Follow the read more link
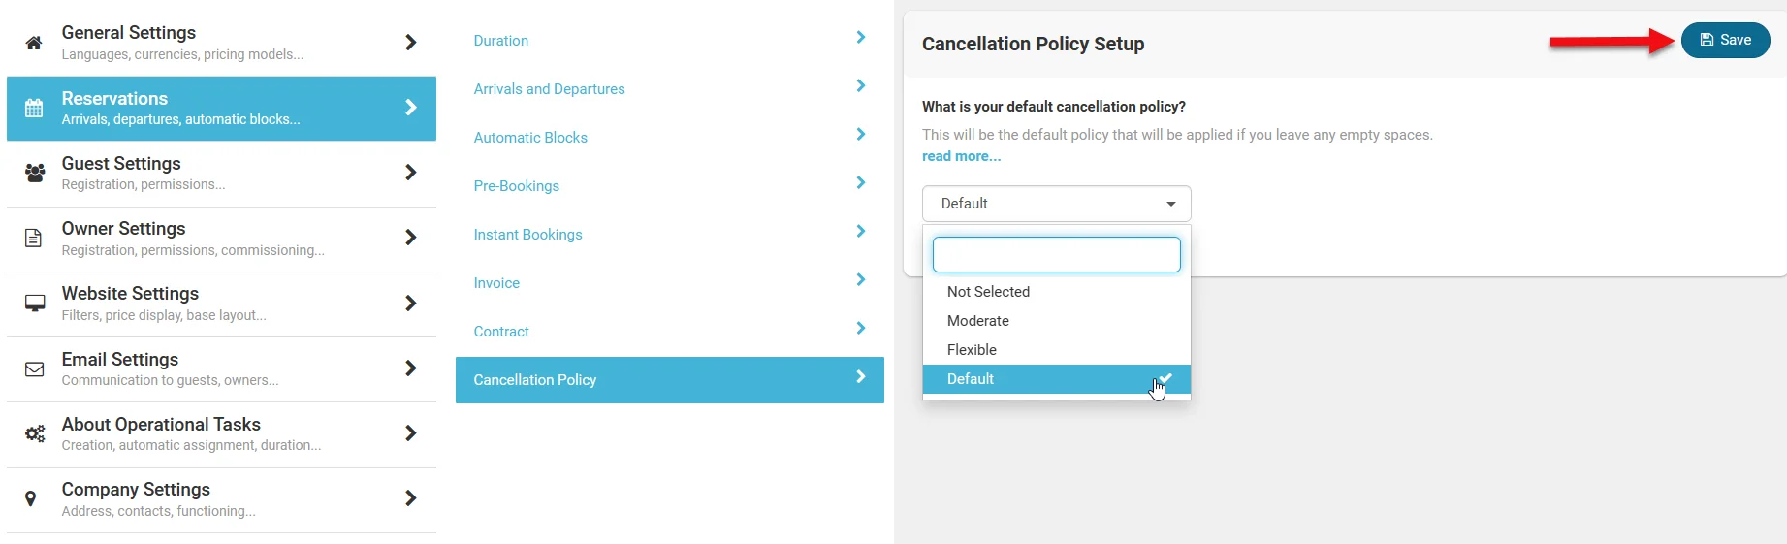 click(961, 156)
